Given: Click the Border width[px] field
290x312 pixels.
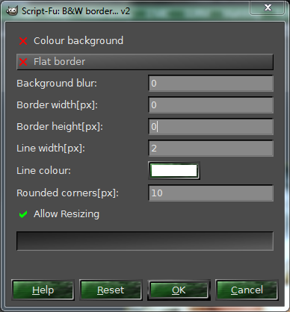Looking at the screenshot, I should coord(211,105).
